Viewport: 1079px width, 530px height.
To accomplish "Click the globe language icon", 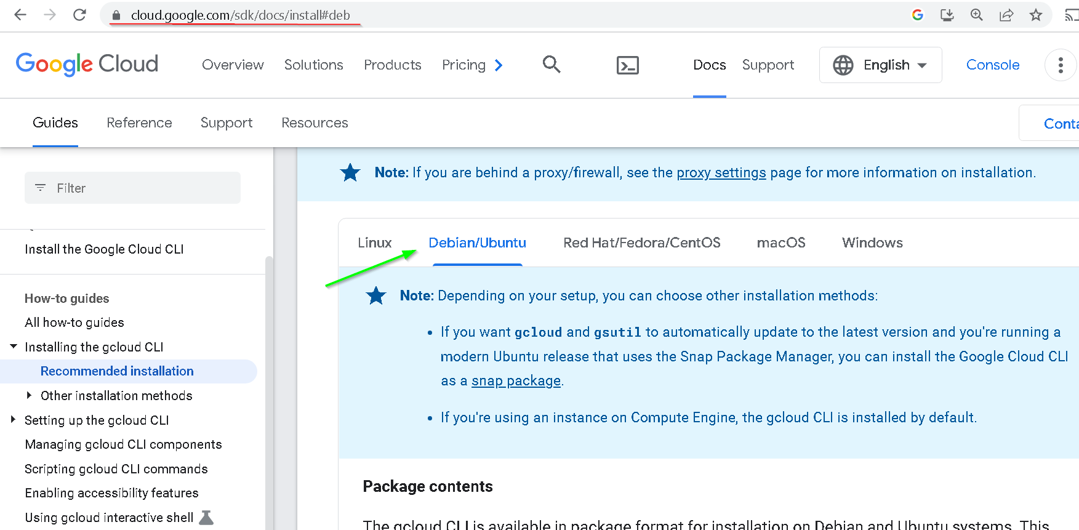I will click(x=843, y=65).
